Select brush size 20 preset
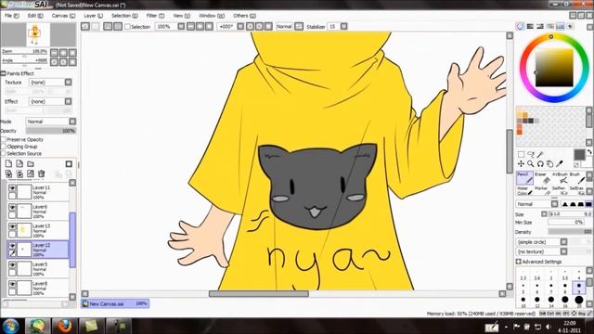 [x=579, y=302]
